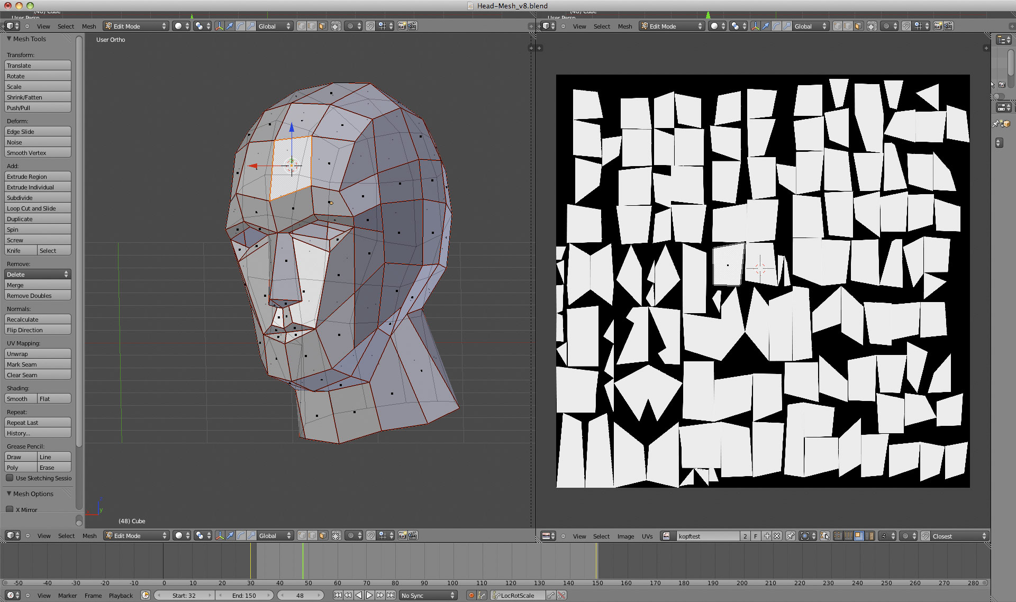Open the Image menu in the UV editor
Image resolution: width=1016 pixels, height=602 pixels.
pos(625,536)
